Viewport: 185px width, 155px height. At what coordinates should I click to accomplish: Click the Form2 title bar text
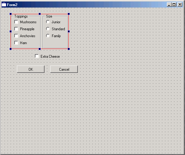pos(12,5)
